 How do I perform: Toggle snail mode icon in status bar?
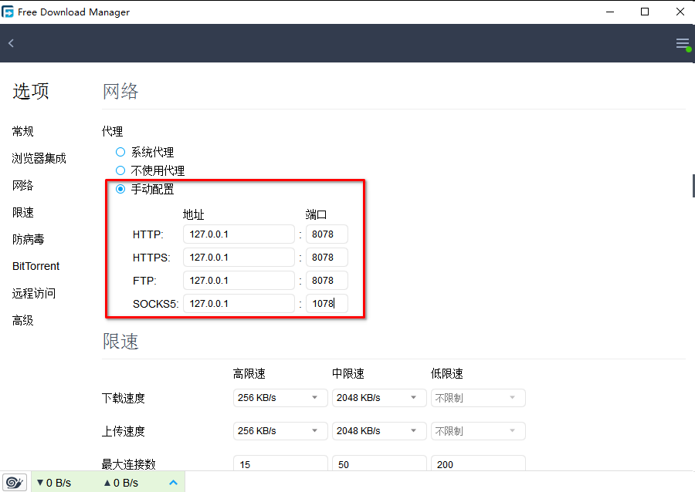[x=15, y=483]
